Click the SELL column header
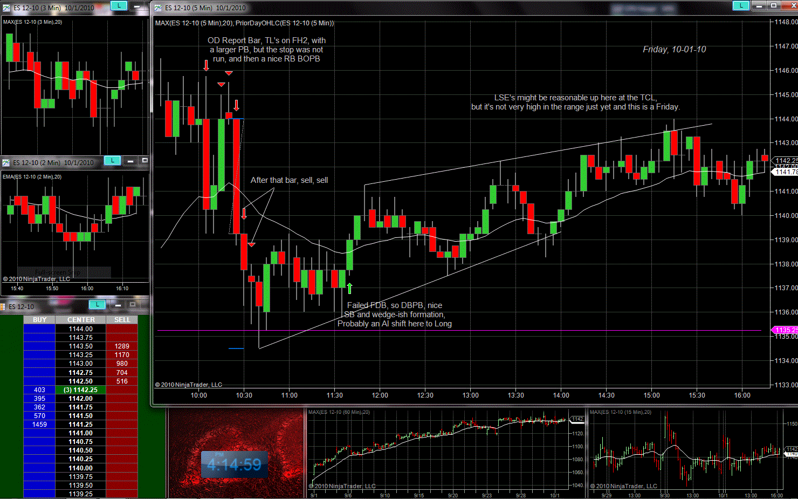This screenshot has height=499, width=798. [122, 320]
